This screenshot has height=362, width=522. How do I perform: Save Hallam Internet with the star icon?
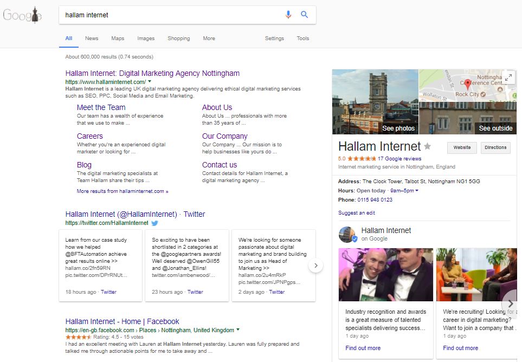pos(428,146)
